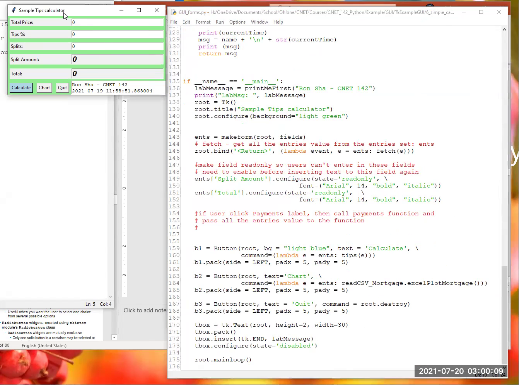Select the Splits entry field
The image size is (519, 385).
(x=117, y=46)
